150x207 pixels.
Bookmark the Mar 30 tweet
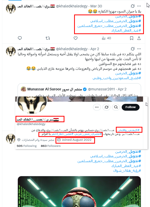(x=131, y=38)
